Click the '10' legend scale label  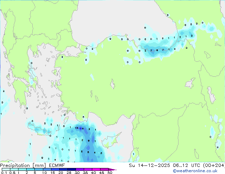click(44, 173)
